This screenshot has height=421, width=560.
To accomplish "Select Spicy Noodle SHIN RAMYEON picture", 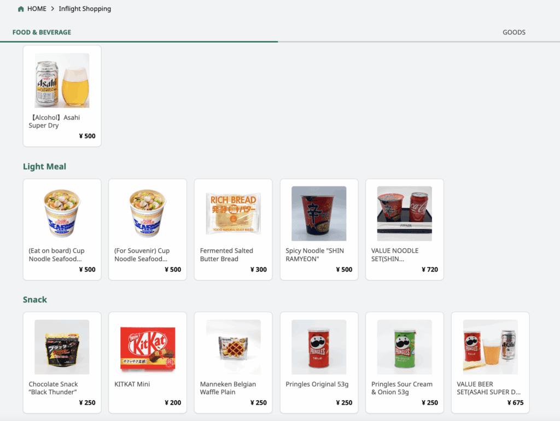I will (x=319, y=213).
